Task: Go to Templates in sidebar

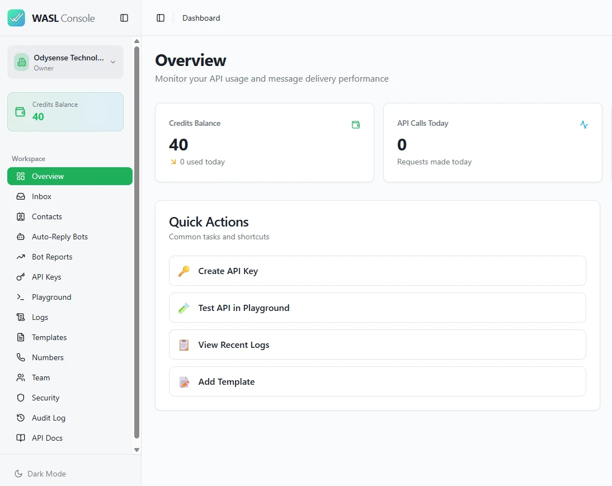Action: tap(70, 337)
